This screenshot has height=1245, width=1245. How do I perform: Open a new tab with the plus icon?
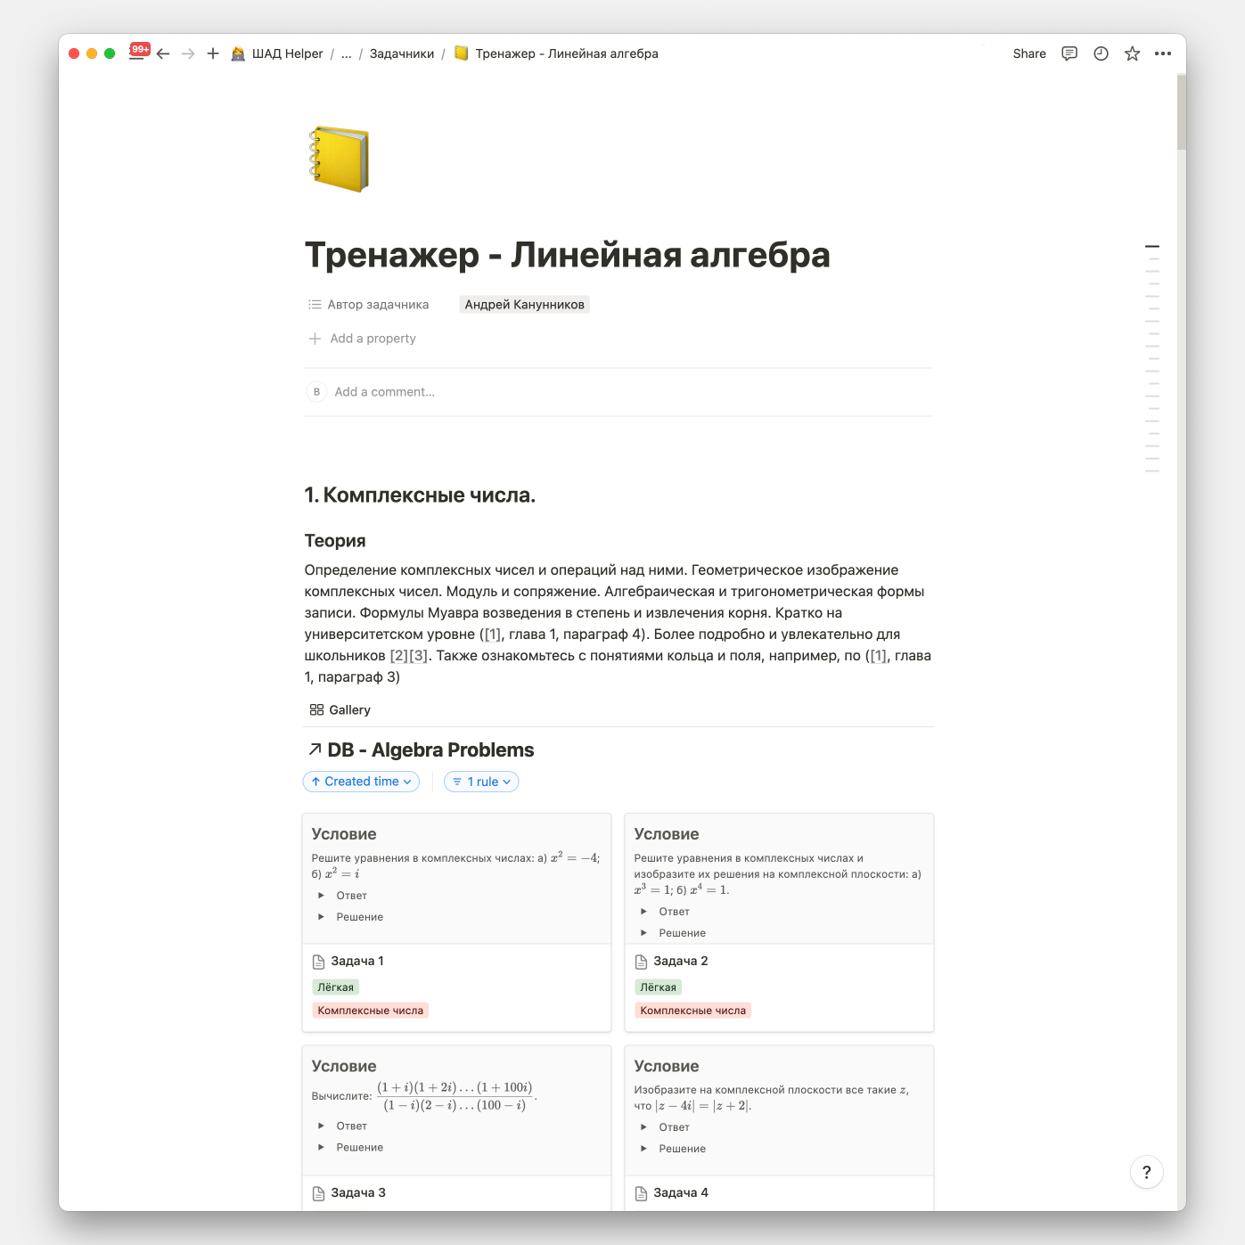coord(212,53)
